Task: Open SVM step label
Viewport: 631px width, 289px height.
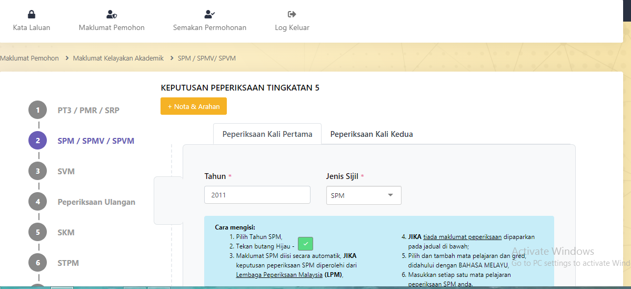Action: pos(66,171)
